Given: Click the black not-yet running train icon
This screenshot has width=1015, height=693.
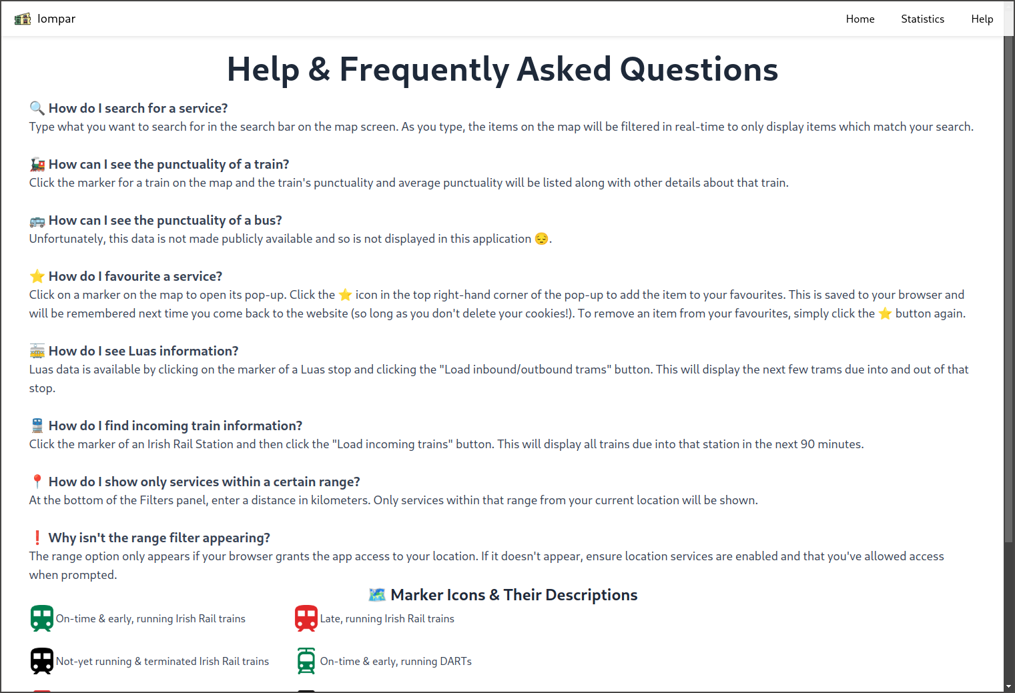Looking at the screenshot, I should click(x=42, y=661).
